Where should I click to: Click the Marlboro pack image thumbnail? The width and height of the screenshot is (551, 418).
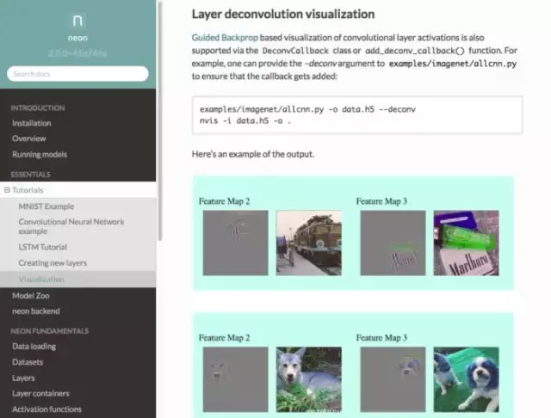(x=466, y=243)
